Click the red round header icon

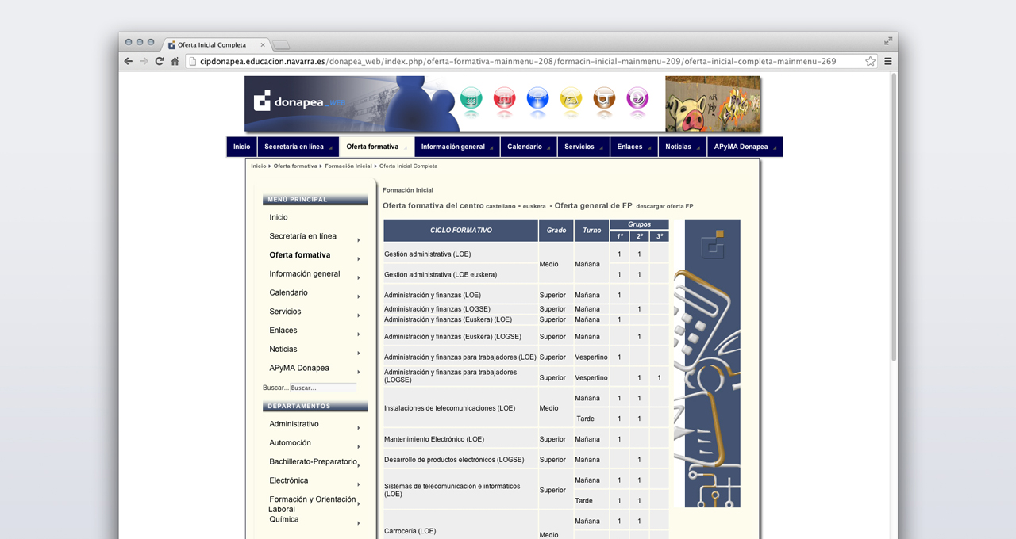505,99
